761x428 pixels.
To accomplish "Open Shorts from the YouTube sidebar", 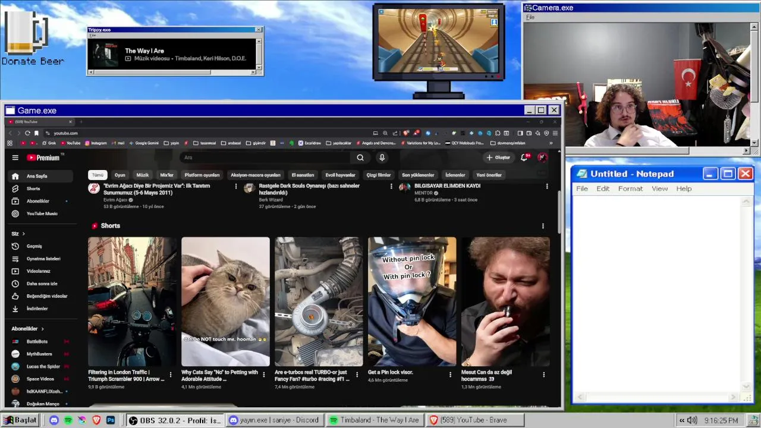I will coord(39,188).
